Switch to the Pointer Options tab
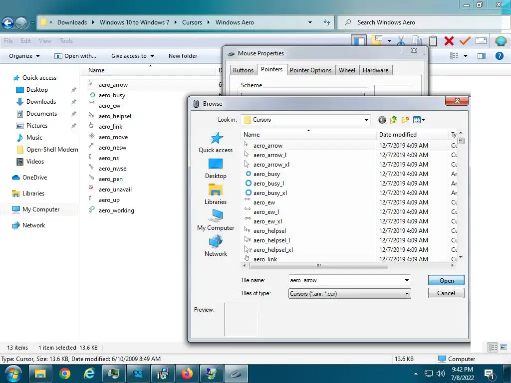 coord(310,70)
